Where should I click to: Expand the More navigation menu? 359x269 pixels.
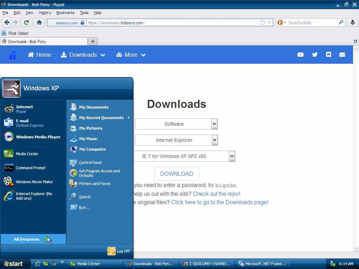pyautogui.click(x=131, y=55)
